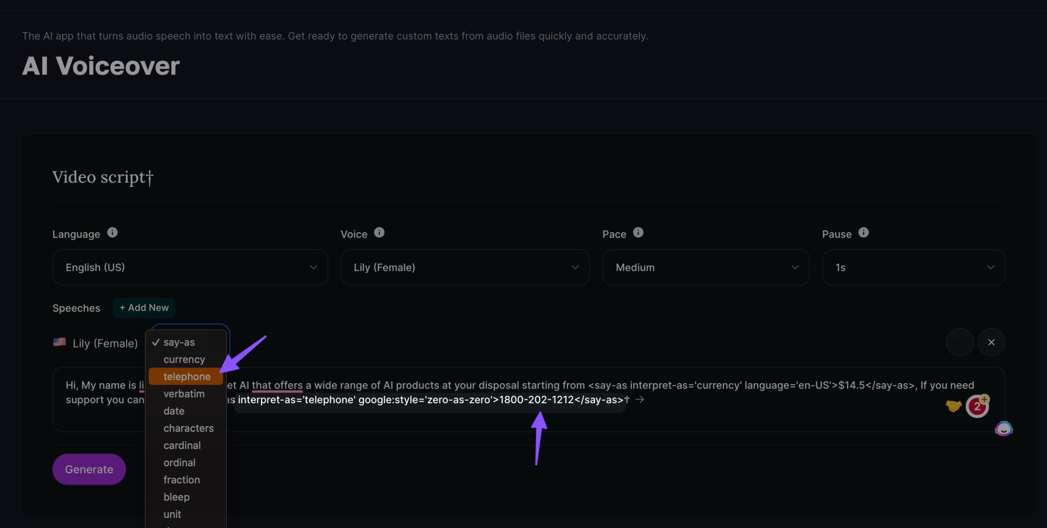Screen dimensions: 1047x528
Task: Click the Pause info icon
Action: tap(863, 233)
